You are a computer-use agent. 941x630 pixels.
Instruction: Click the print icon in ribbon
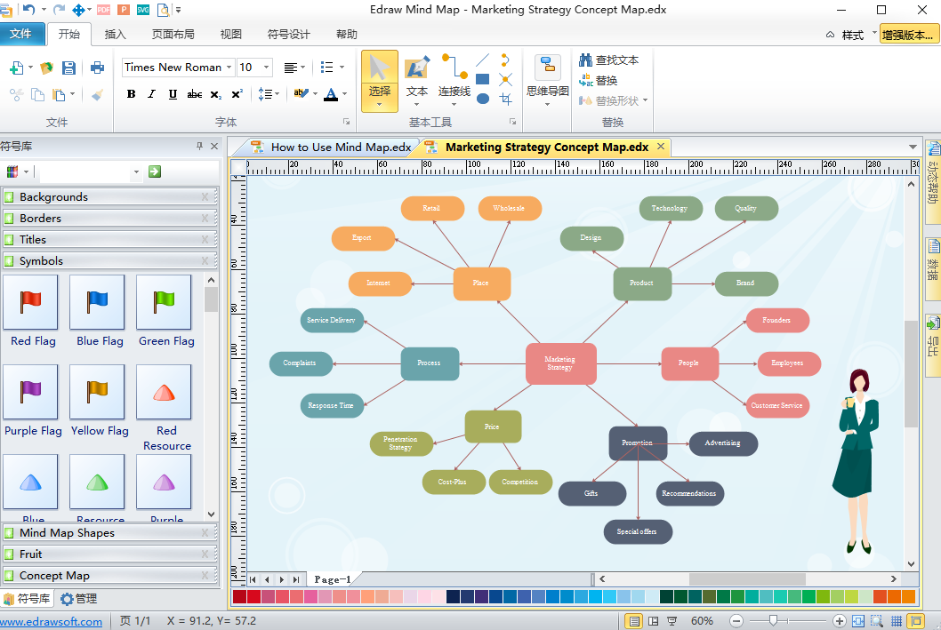[97, 68]
